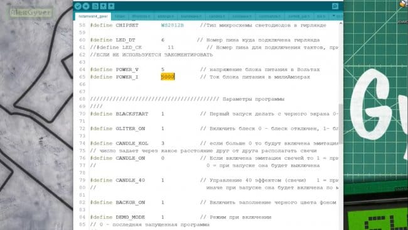This screenshot has height=230, width=408.
Task: Click the scroll-up arrow of the editor
Action: tap(341, 24)
